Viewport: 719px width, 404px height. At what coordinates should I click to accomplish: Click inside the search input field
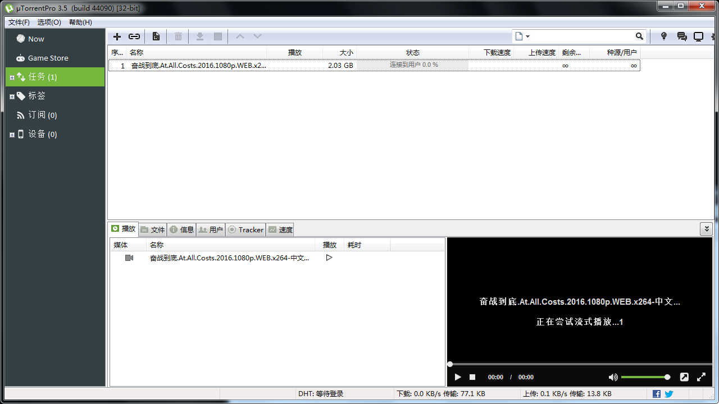[x=583, y=36]
